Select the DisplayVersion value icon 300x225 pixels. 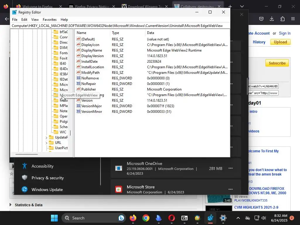point(78,56)
